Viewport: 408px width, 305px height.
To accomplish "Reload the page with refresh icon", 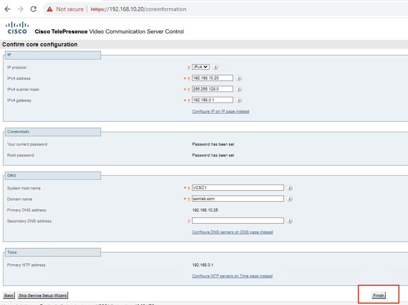I will [x=33, y=9].
